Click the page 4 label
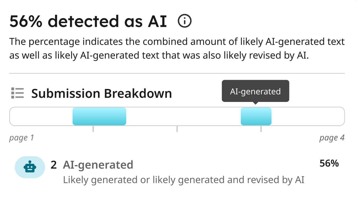 (332, 138)
